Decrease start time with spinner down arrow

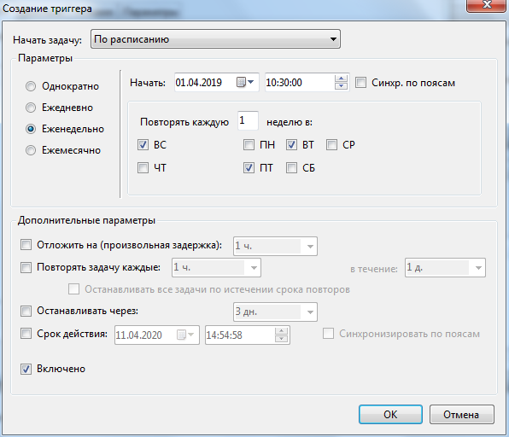[341, 86]
